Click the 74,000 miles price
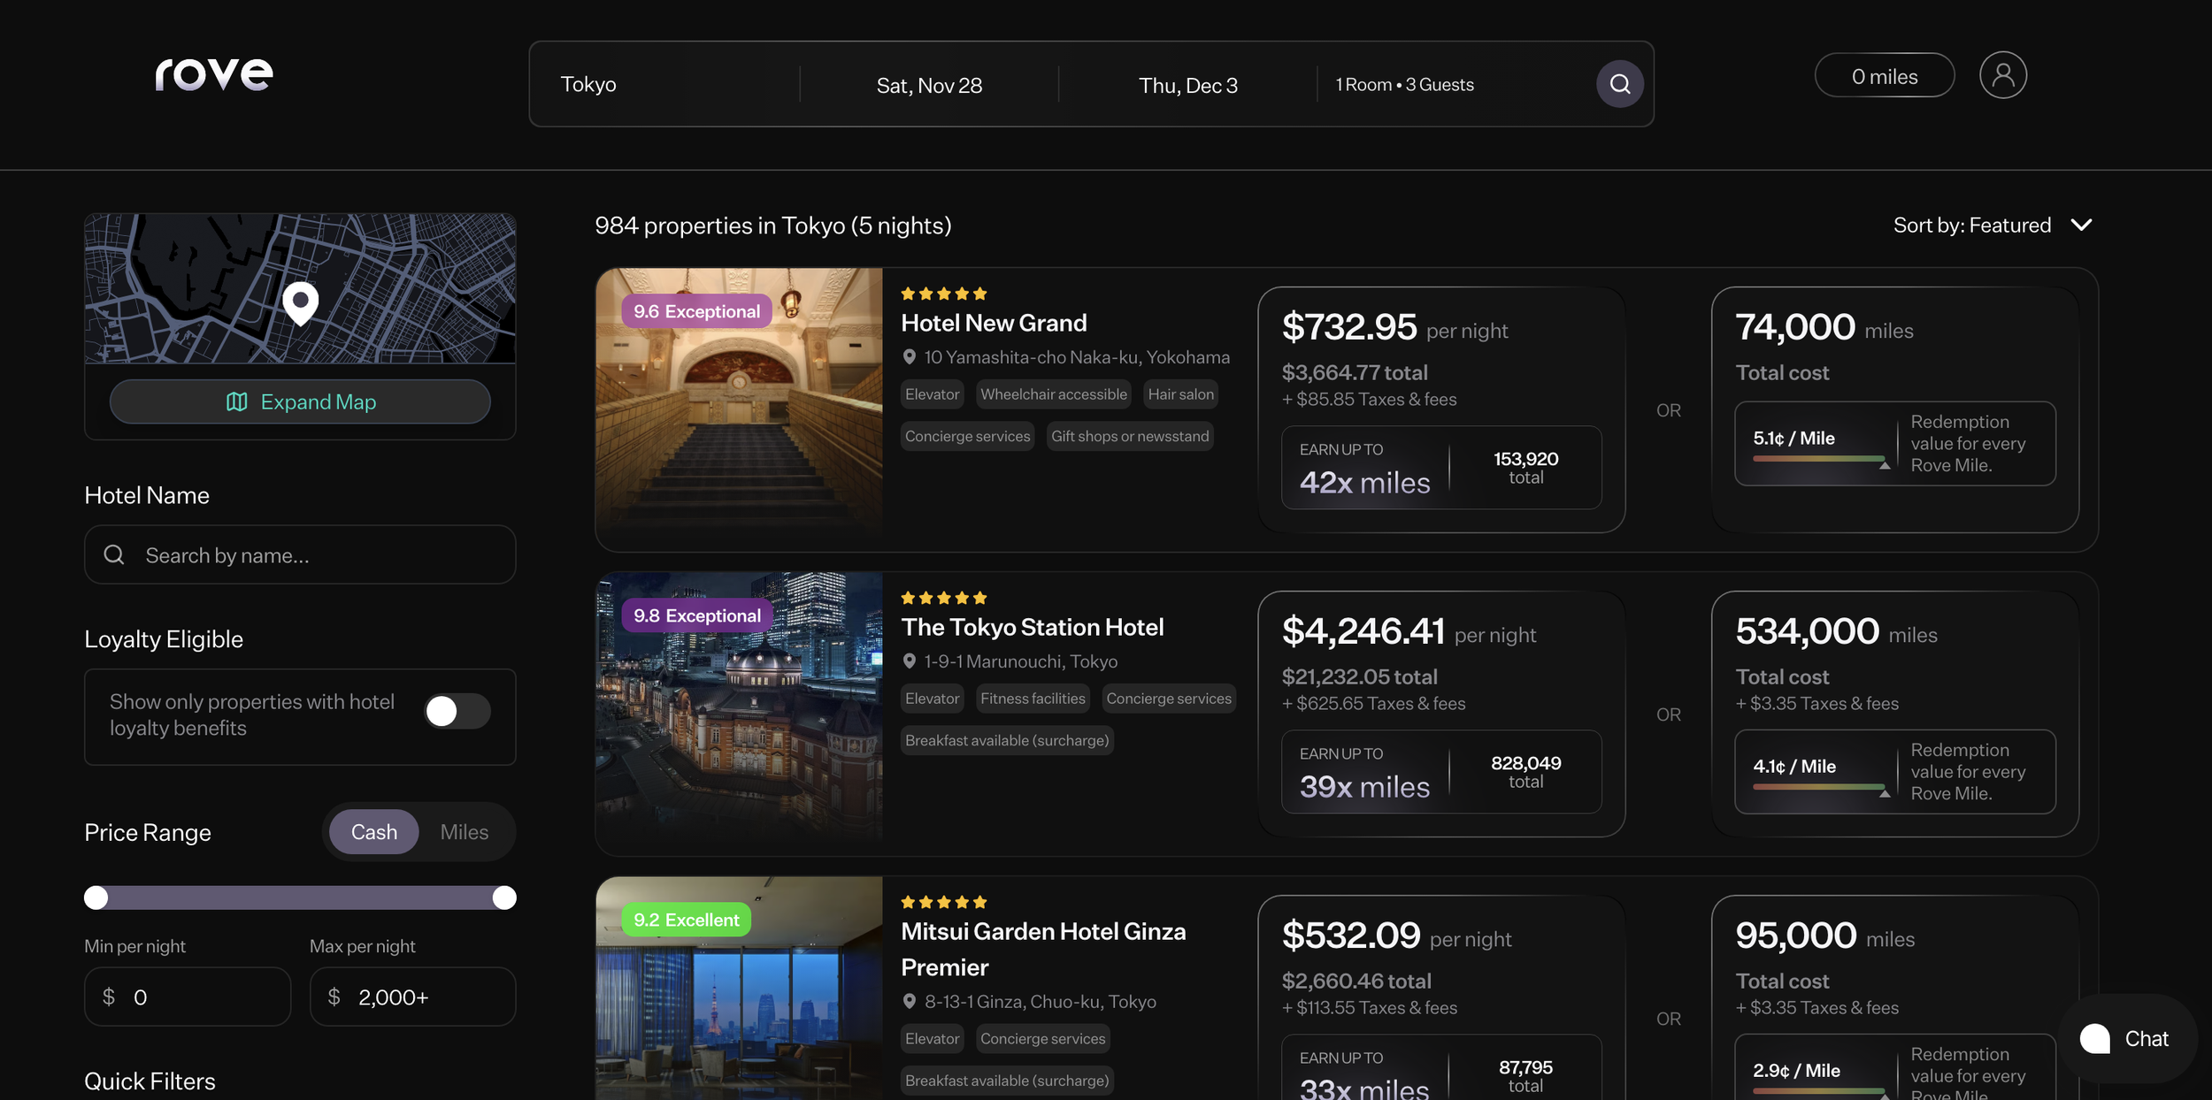Image resolution: width=2212 pixels, height=1100 pixels. [1824, 327]
